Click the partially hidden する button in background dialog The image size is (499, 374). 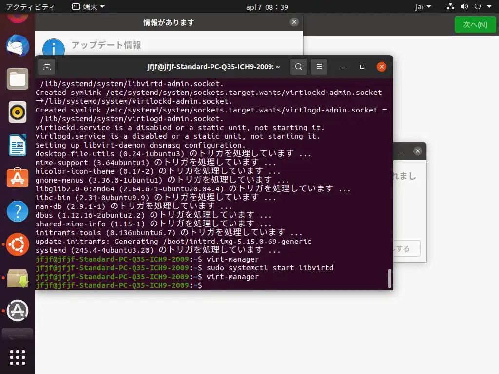coord(407,249)
